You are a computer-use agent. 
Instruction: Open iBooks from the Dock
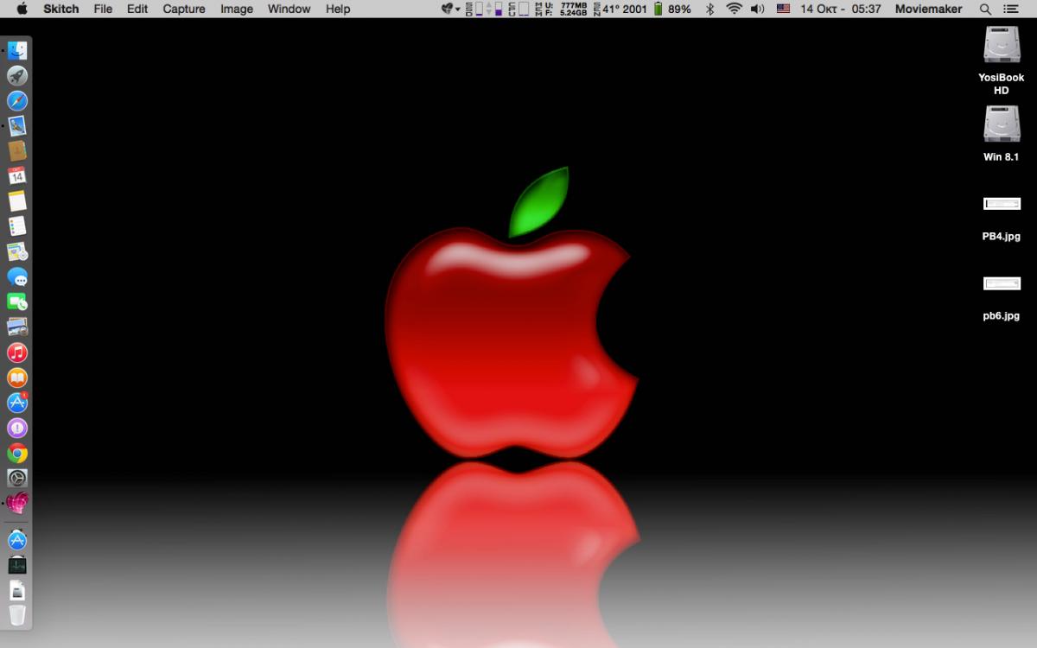tap(17, 378)
